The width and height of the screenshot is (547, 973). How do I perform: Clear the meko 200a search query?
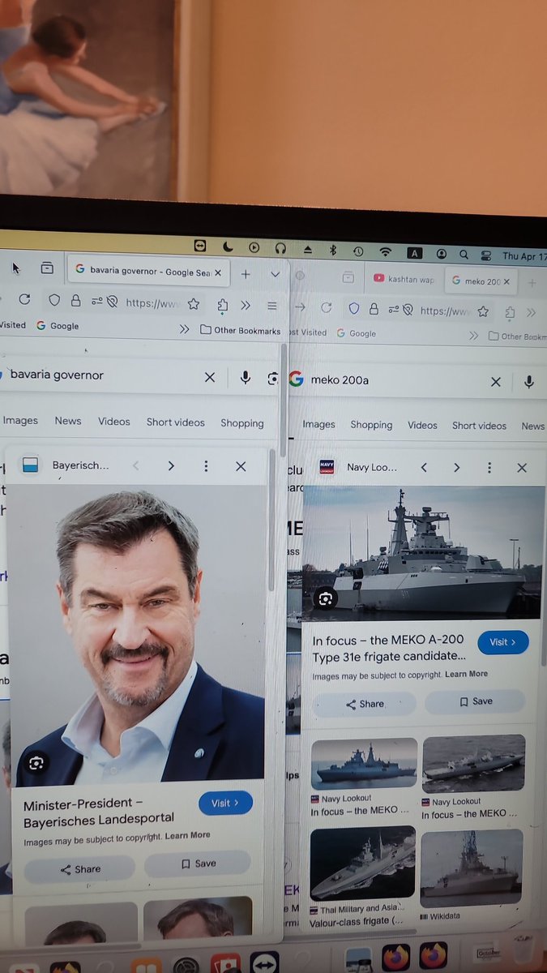[496, 382]
